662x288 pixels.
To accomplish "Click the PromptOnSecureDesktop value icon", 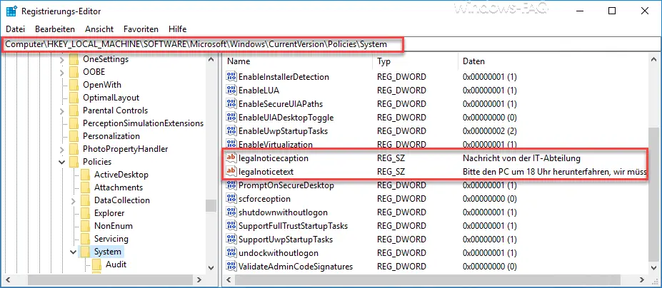I will [x=231, y=185].
